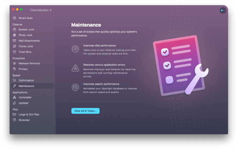The image size is (236, 149).
Task: Select Maintenance in the sidebar
Action: pyautogui.click(x=26, y=86)
